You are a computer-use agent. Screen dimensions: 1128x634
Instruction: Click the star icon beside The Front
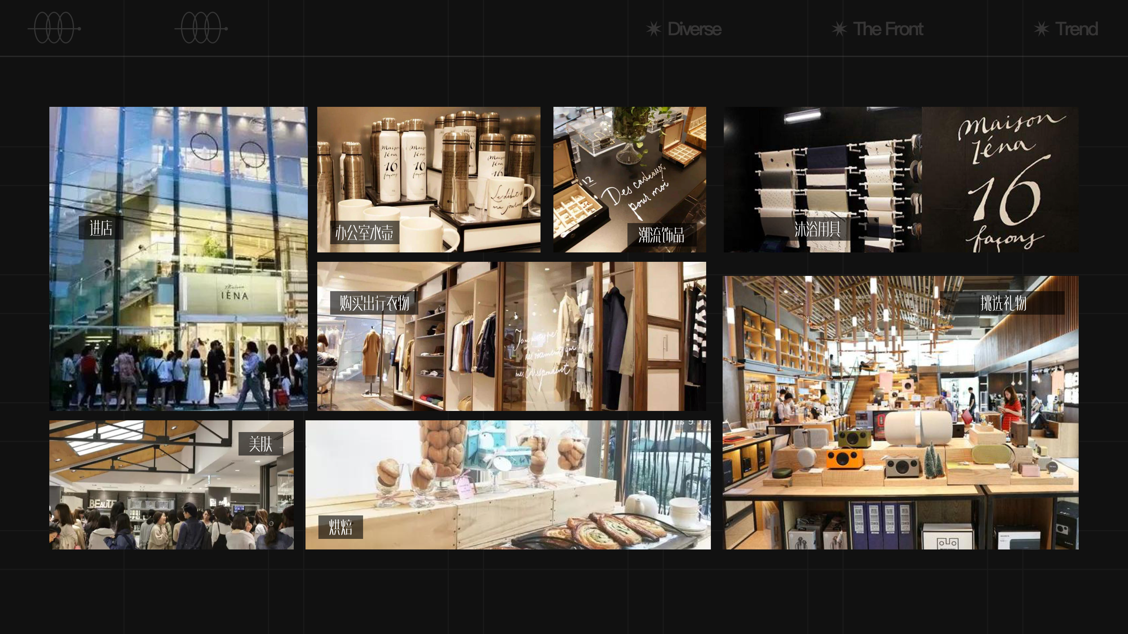pyautogui.click(x=839, y=29)
